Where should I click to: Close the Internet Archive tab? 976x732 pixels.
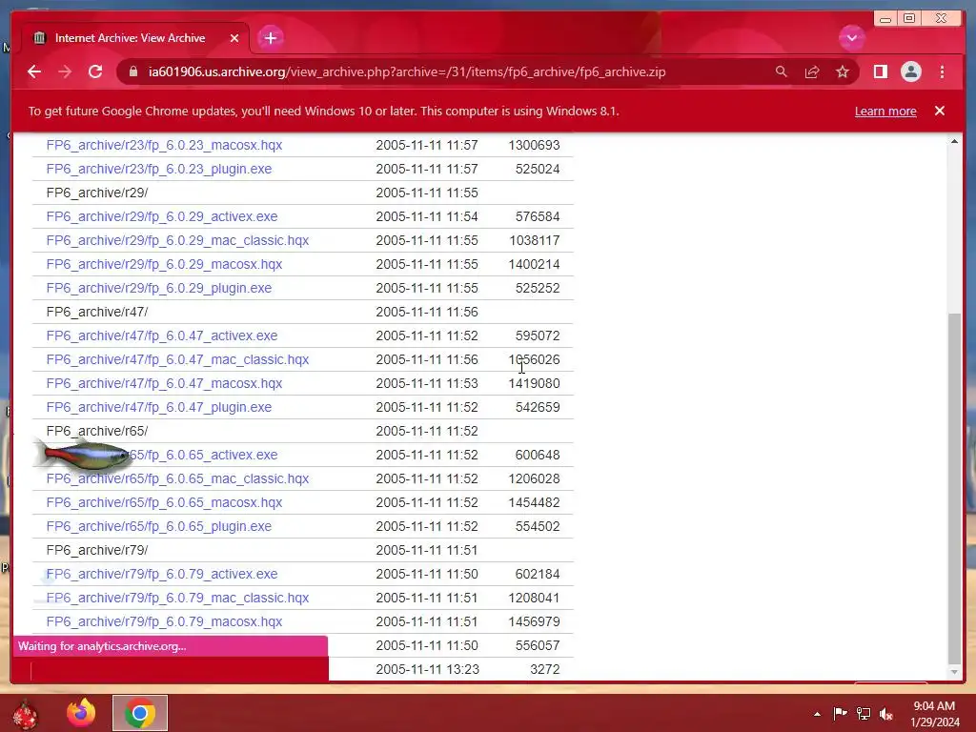click(x=234, y=38)
